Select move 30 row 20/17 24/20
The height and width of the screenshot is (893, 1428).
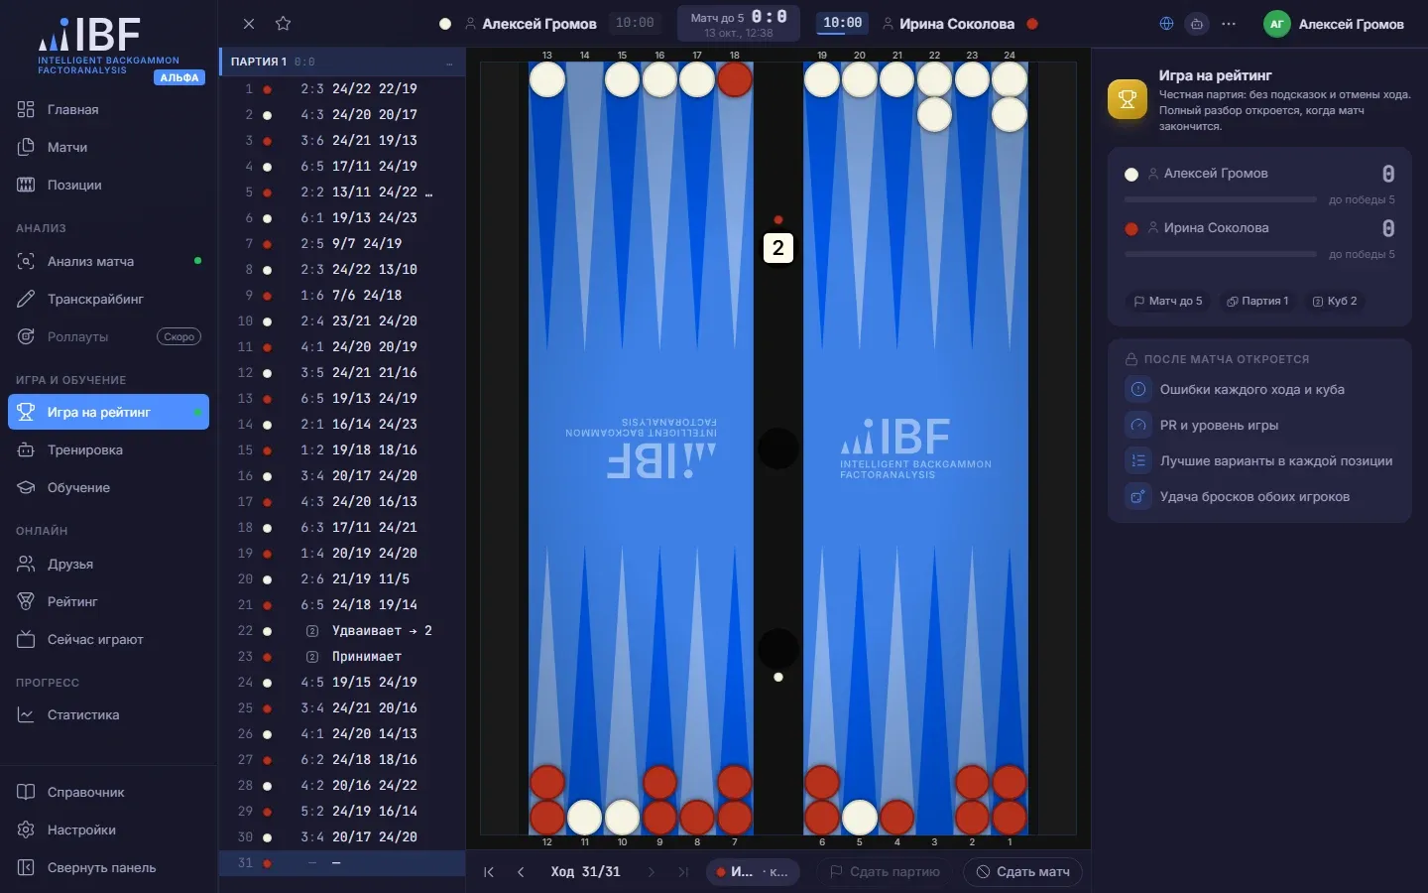(x=342, y=836)
